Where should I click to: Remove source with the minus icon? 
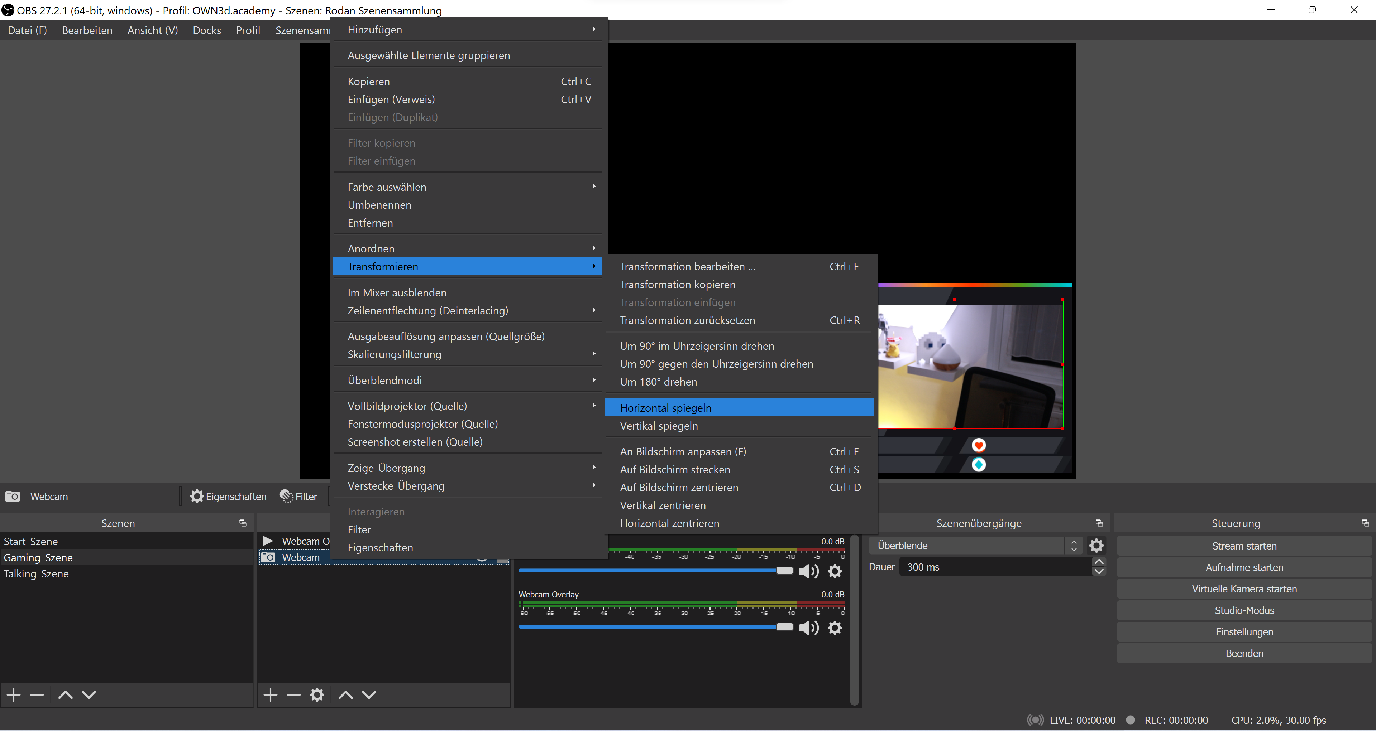tap(294, 695)
